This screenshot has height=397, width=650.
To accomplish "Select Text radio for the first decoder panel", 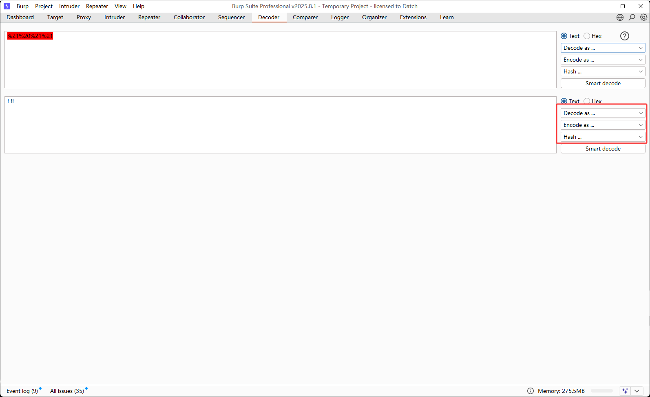I will click(564, 36).
